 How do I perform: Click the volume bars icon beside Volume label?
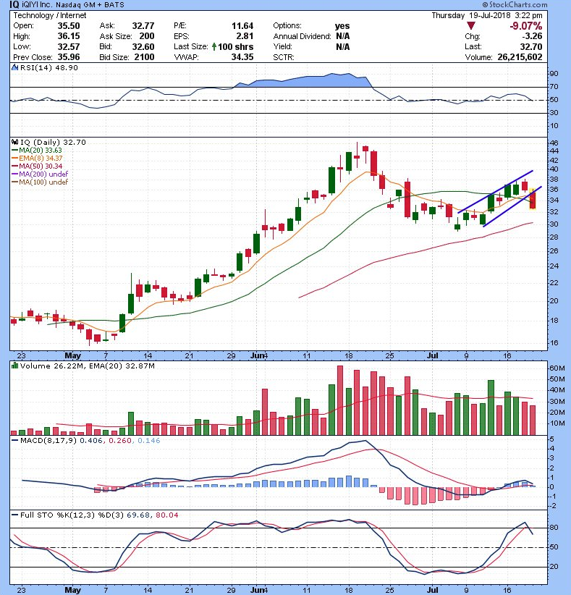[x=15, y=366]
